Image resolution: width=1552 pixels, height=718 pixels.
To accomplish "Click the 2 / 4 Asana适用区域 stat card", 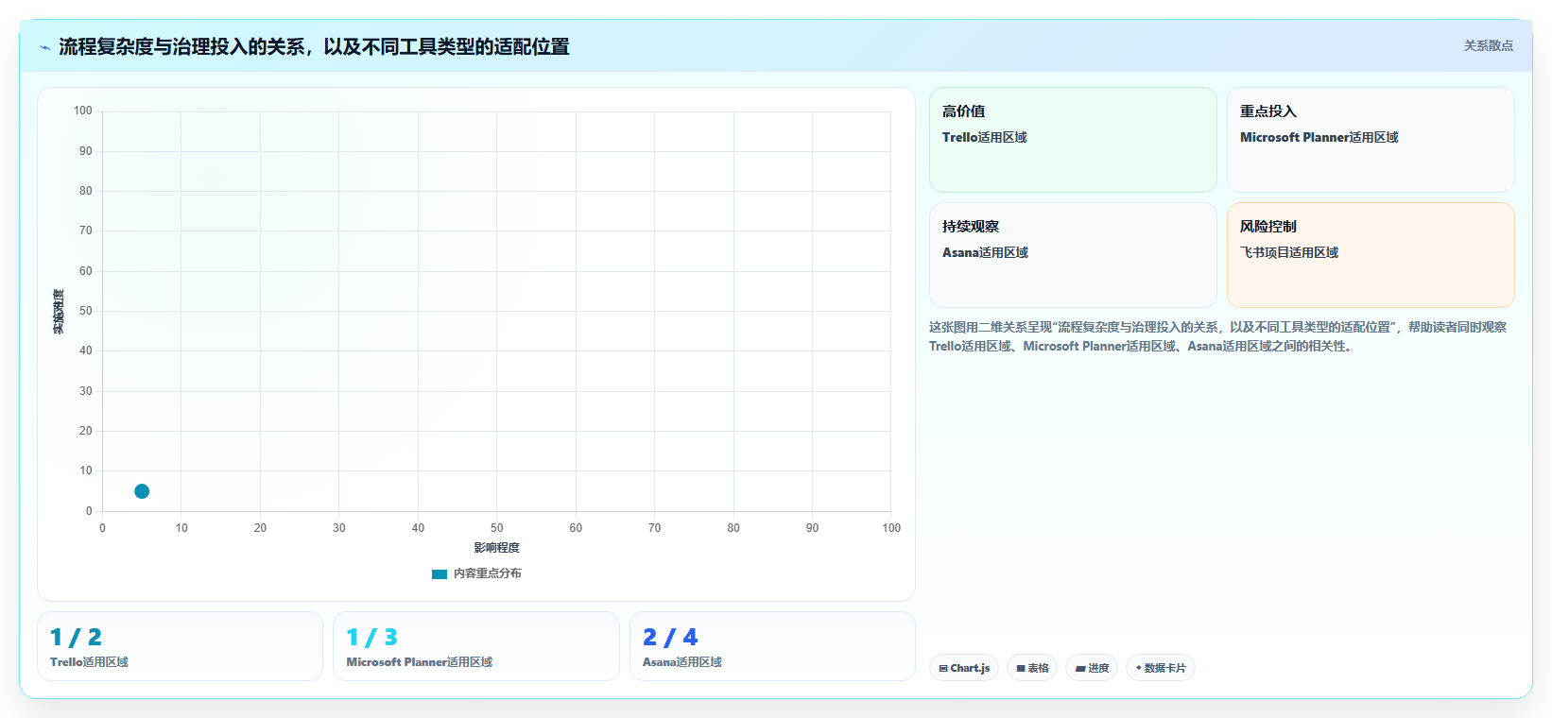I will pos(772,646).
